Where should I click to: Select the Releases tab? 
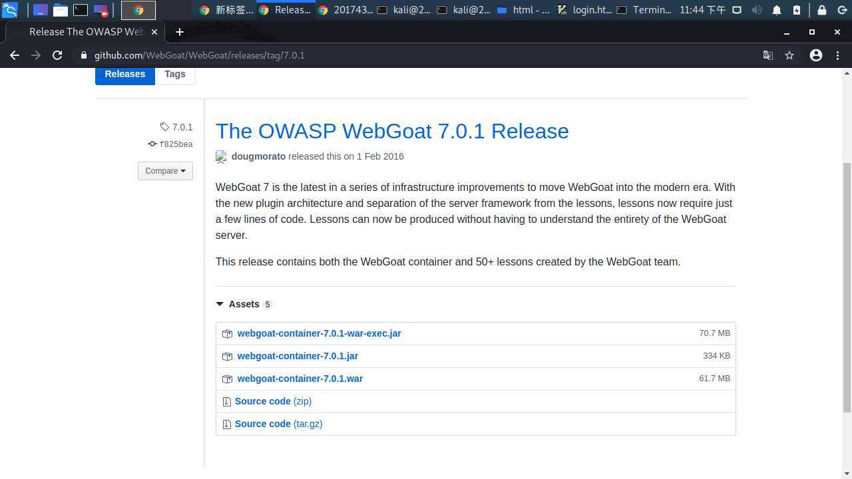click(x=125, y=75)
